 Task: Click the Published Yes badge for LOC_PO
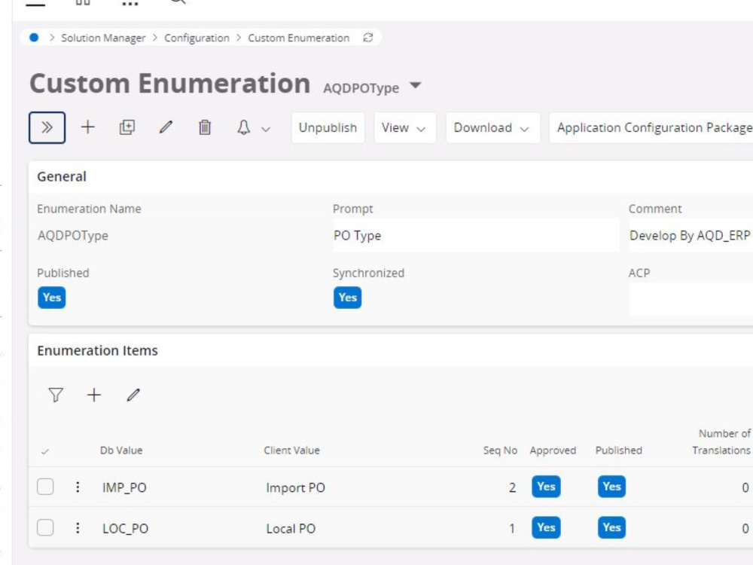click(x=611, y=527)
